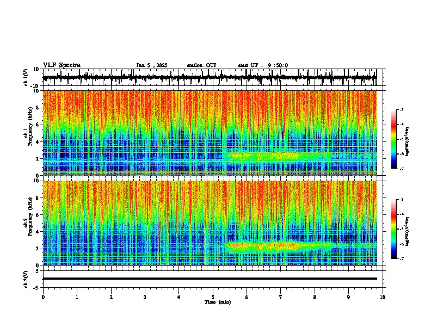The image size is (431, 333).
Task: Click the ch.1 frequency axis tick "8"
Action: 38,108
